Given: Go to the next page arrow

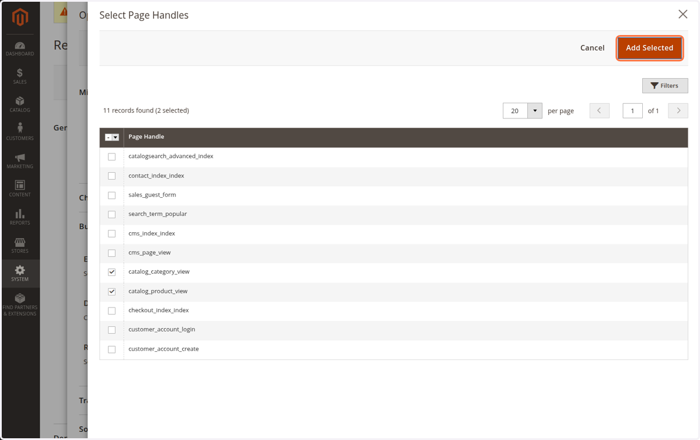Looking at the screenshot, I should 678,110.
